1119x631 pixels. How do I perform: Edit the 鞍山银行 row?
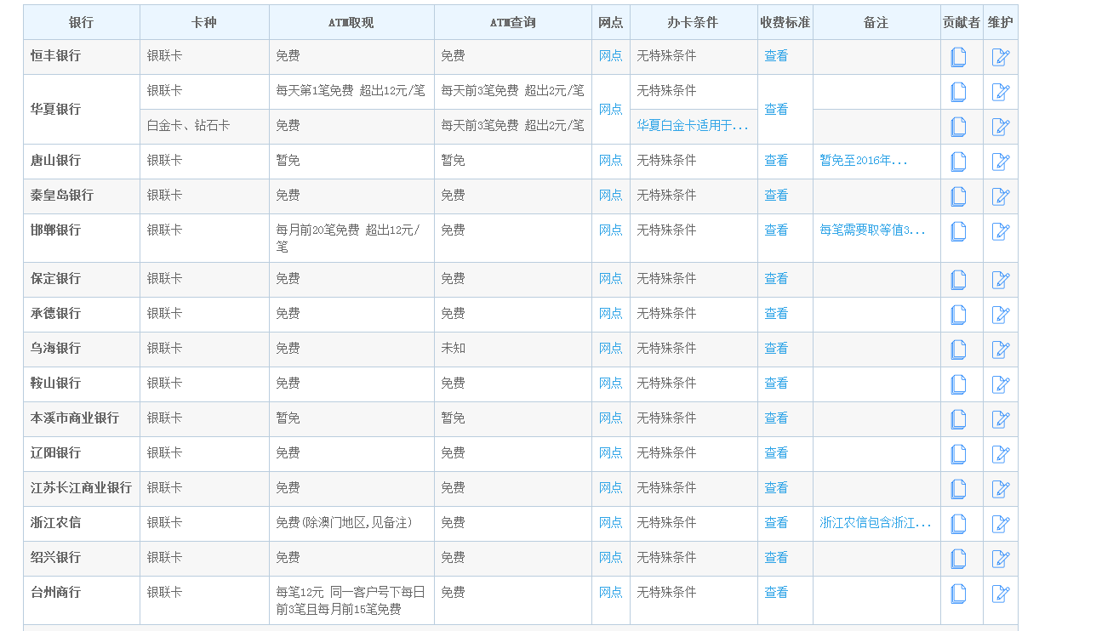[1001, 384]
